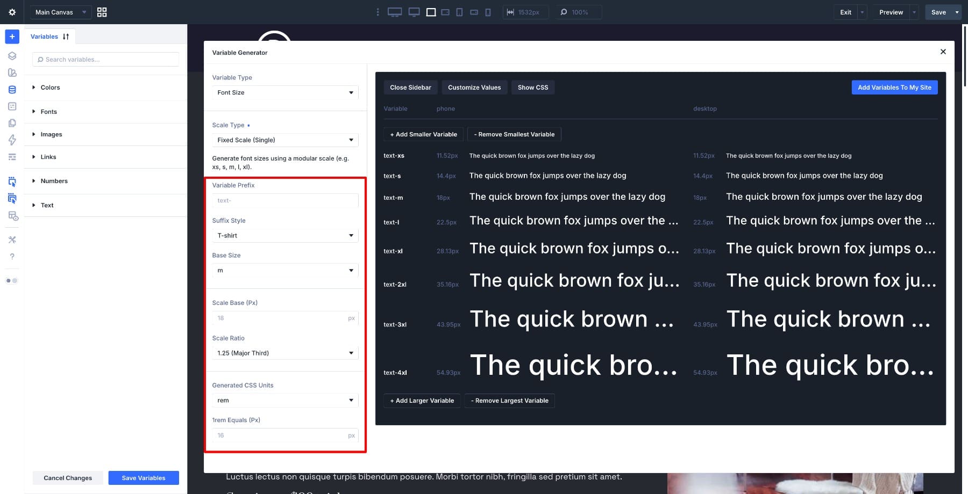Select the phone portrait breakpoint icon
The width and height of the screenshot is (968, 494).
[x=488, y=12]
